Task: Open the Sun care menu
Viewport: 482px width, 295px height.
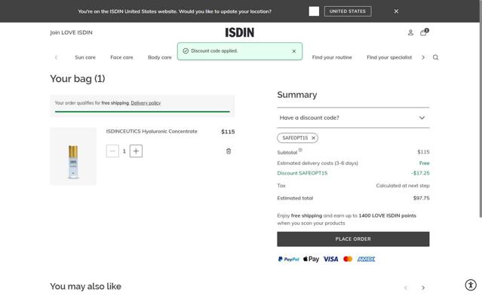Action: tap(85, 57)
